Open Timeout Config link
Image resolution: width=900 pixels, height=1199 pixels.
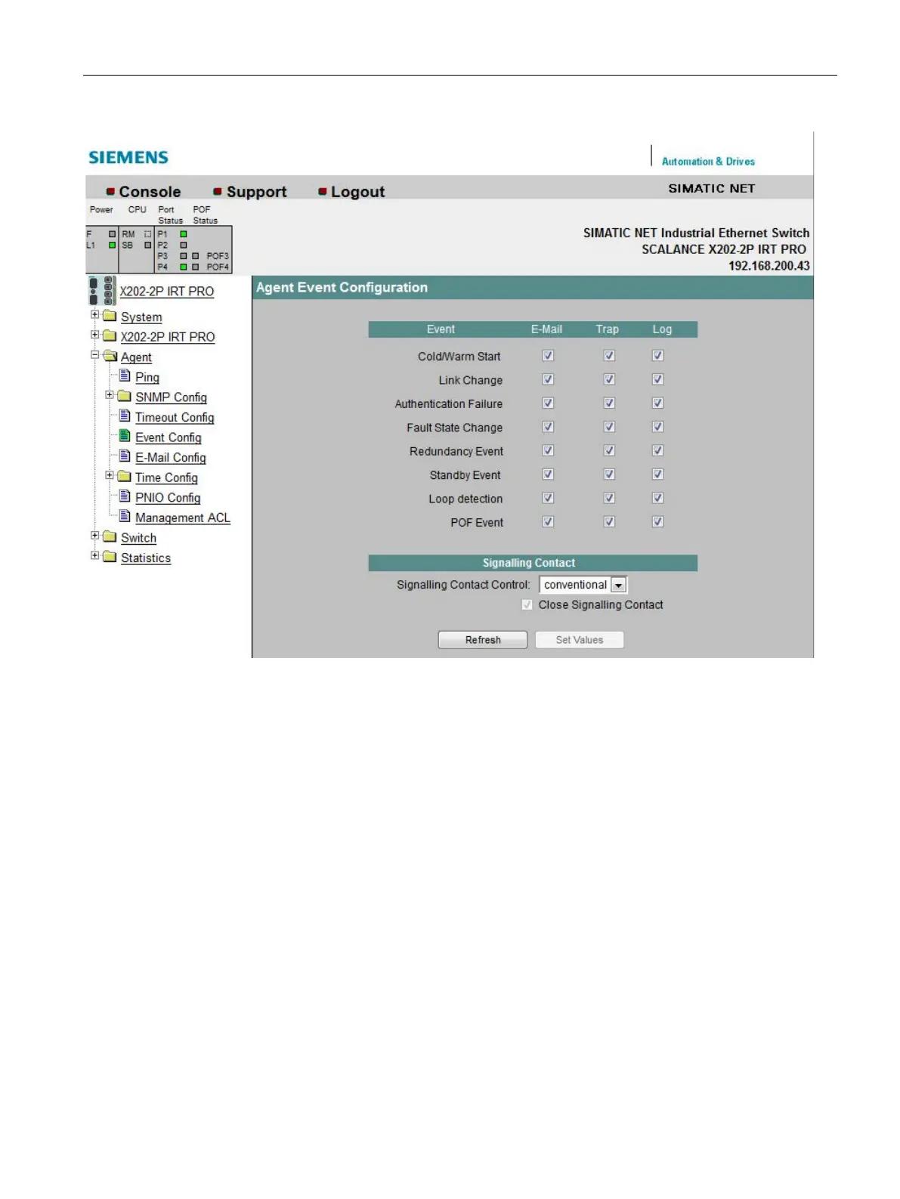point(175,417)
